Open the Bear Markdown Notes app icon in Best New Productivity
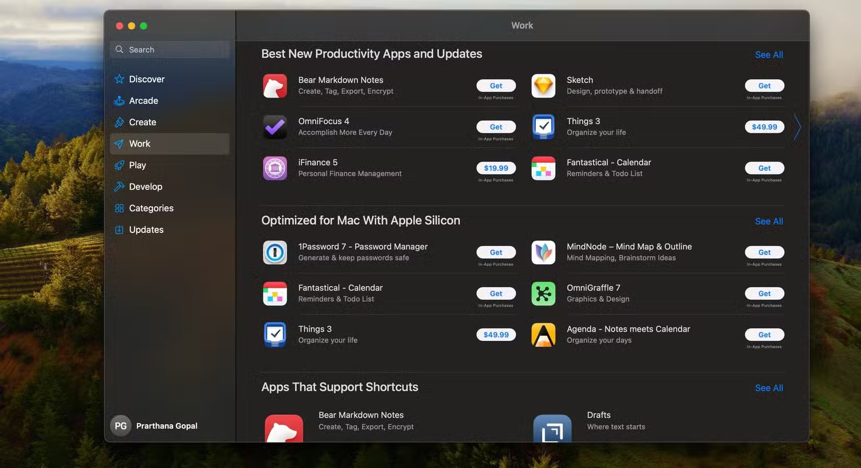 click(274, 86)
